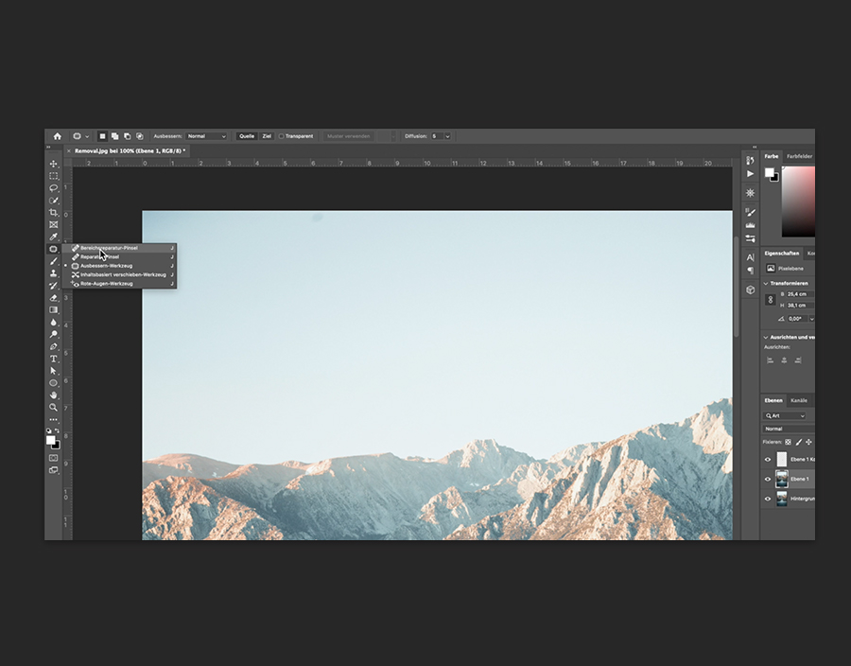
Task: Open the Paragraph panel icon
Action: [750, 271]
